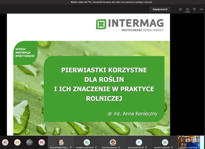This screenshot has height=149, width=205.
Task: Click the RG participant avatar
Action: click(42, 142)
